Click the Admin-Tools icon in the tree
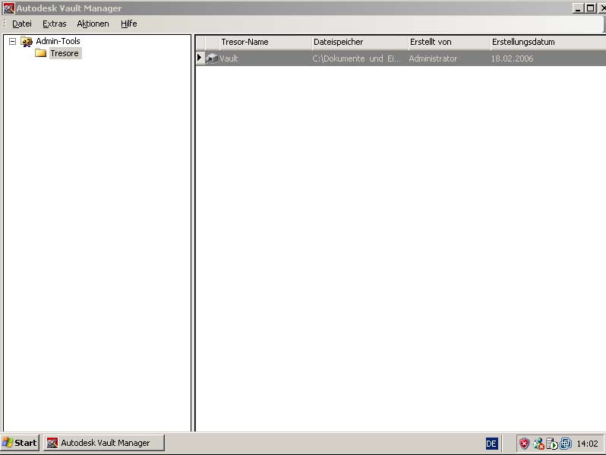This screenshot has width=606, height=455. 27,41
